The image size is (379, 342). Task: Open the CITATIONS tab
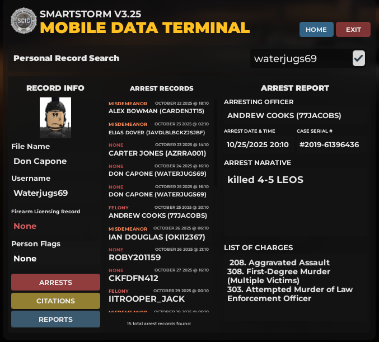55,301
